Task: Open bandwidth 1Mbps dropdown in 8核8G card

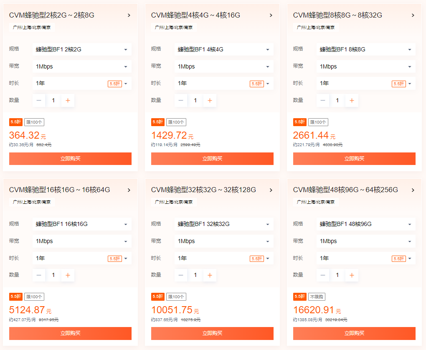Action: click(x=366, y=66)
